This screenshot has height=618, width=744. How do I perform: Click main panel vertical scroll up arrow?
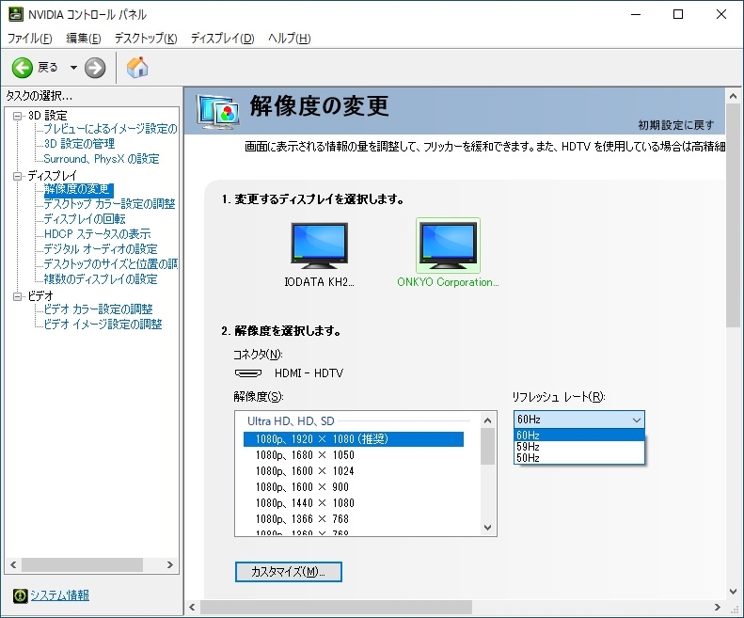tap(733, 96)
